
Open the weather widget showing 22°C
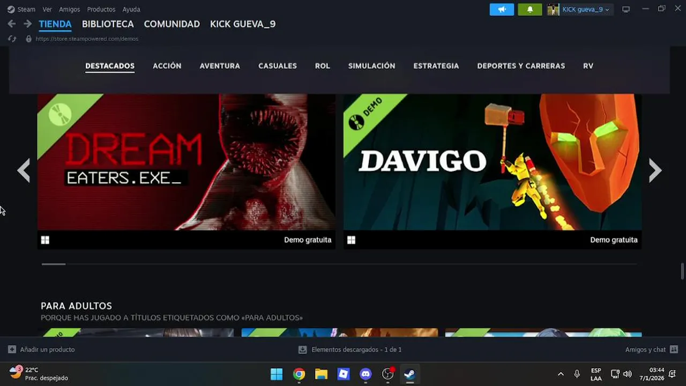pyautogui.click(x=39, y=374)
